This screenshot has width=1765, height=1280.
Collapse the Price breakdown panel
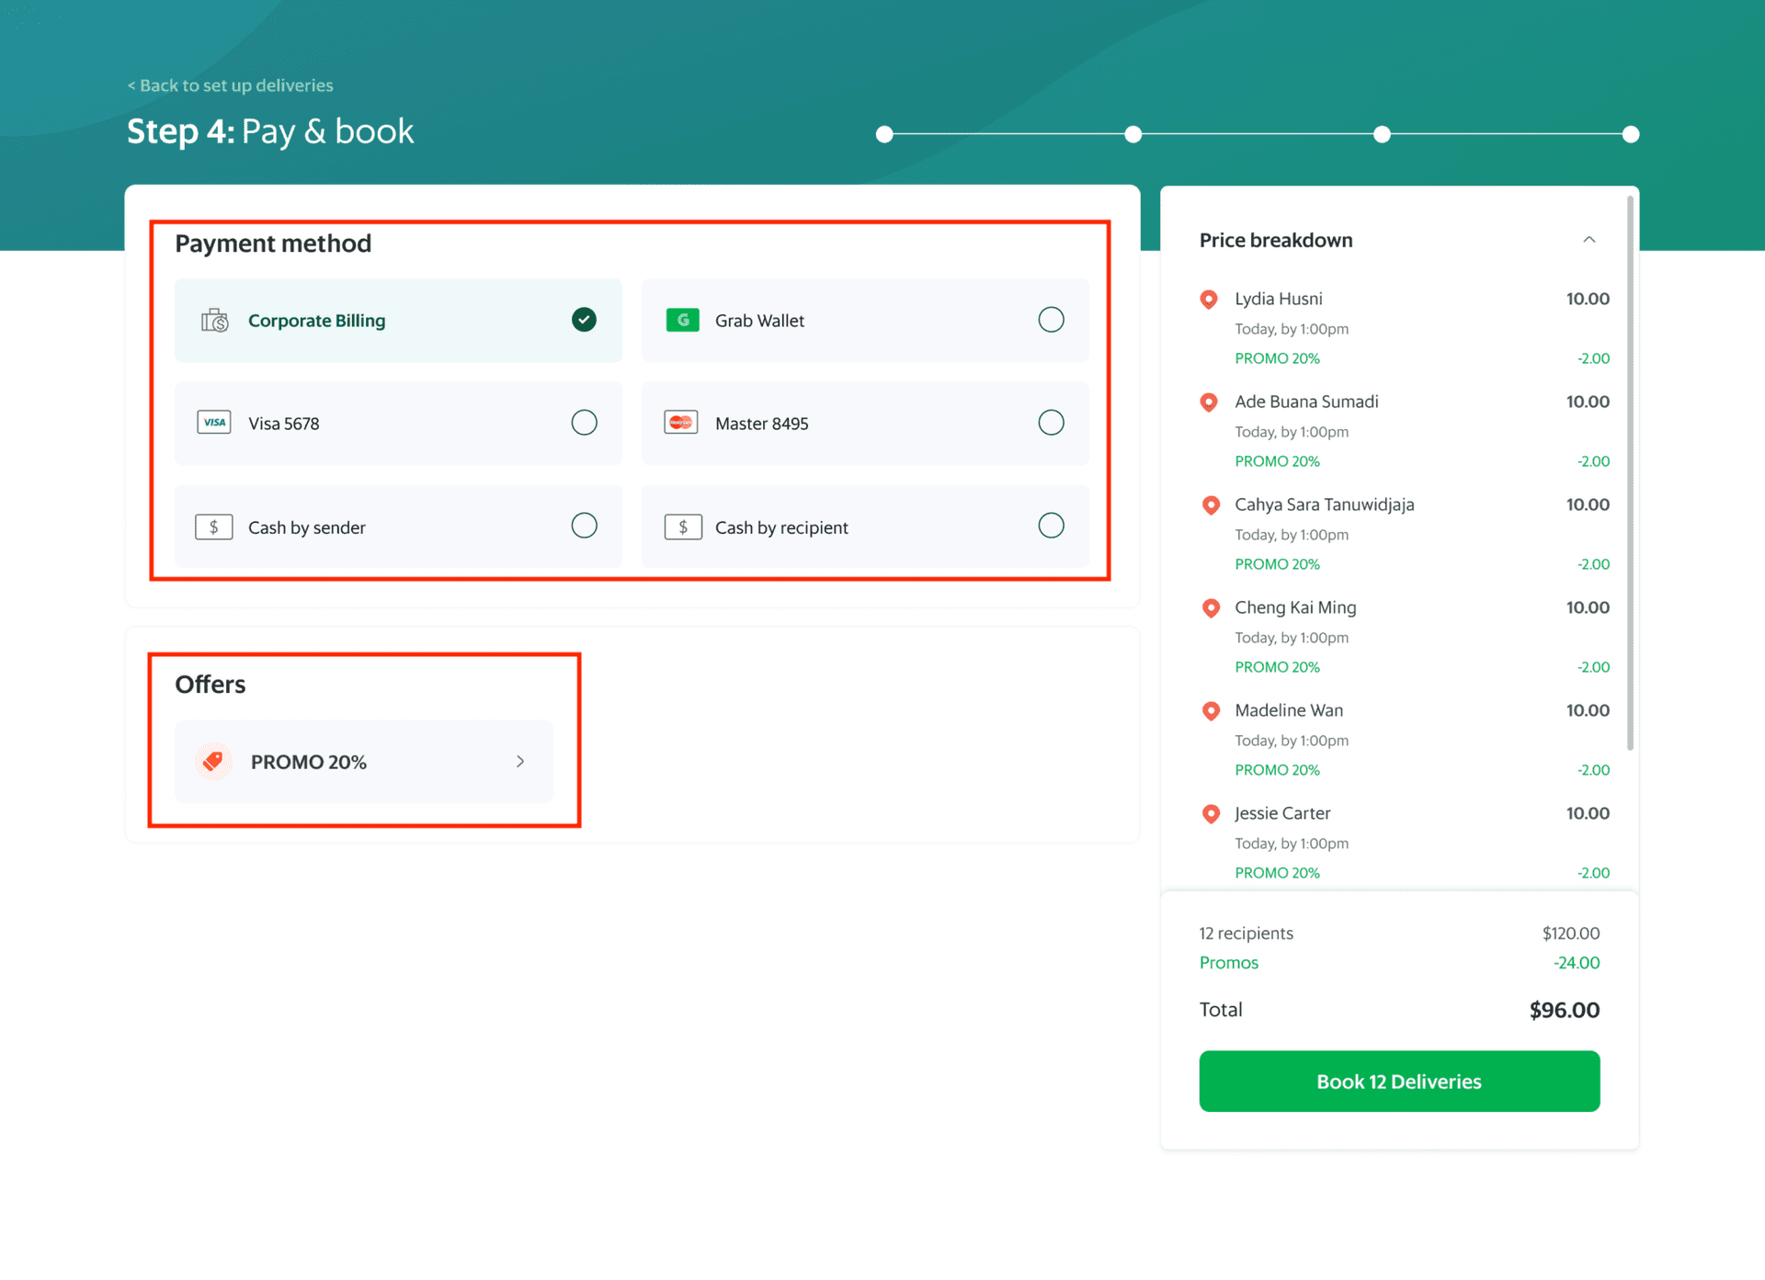(x=1589, y=239)
